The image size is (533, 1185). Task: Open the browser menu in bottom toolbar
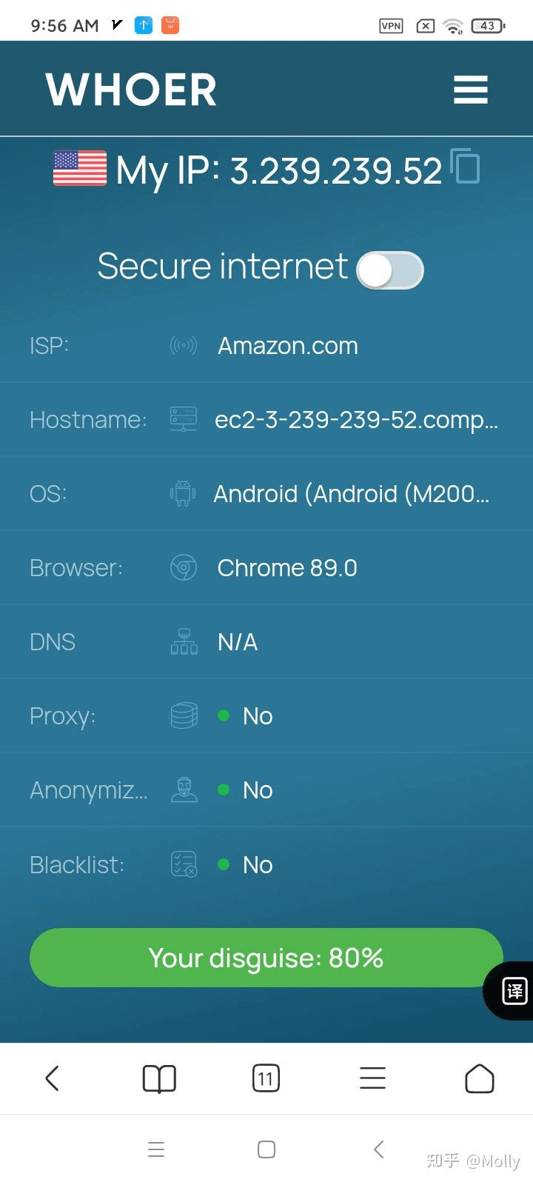point(372,1078)
